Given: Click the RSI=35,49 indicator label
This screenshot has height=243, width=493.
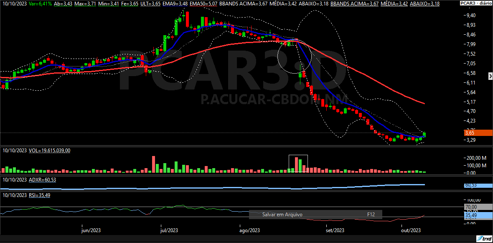Looking at the screenshot, I should pos(39,195).
